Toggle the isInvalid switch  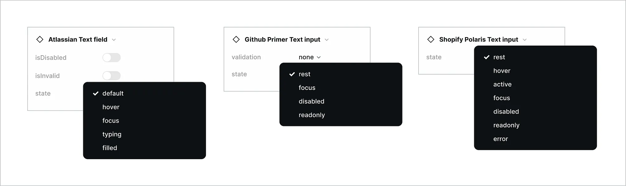(111, 76)
